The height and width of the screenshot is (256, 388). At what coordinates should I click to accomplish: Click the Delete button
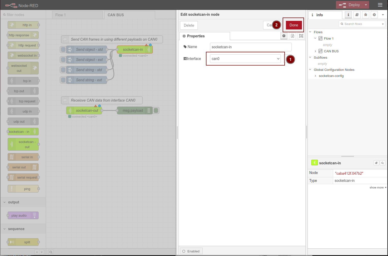click(189, 25)
